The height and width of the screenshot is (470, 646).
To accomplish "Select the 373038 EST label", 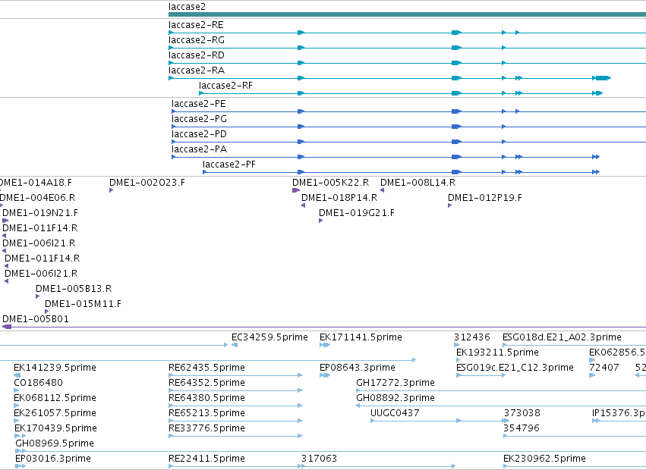I will tap(522, 413).
